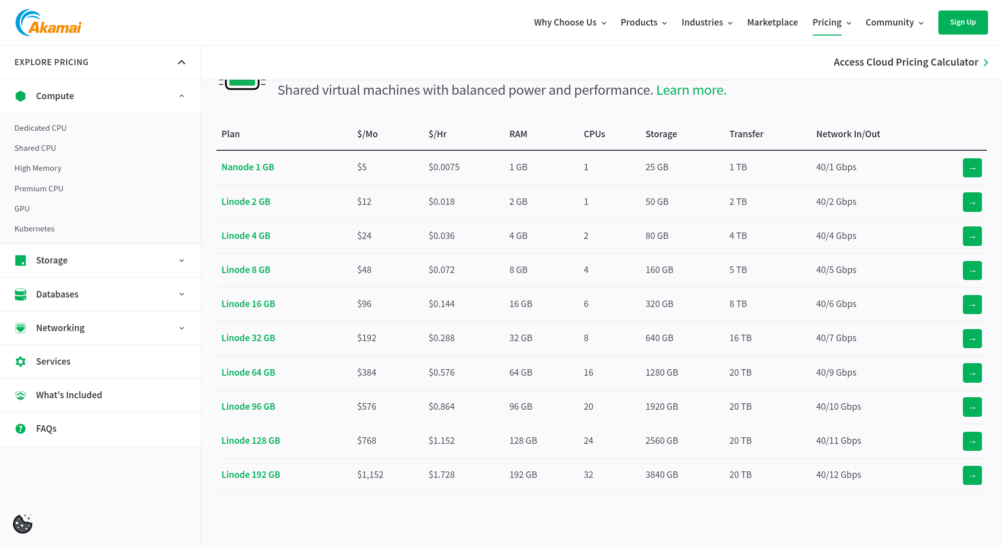Collapse the Compute section chevron

[x=181, y=96]
